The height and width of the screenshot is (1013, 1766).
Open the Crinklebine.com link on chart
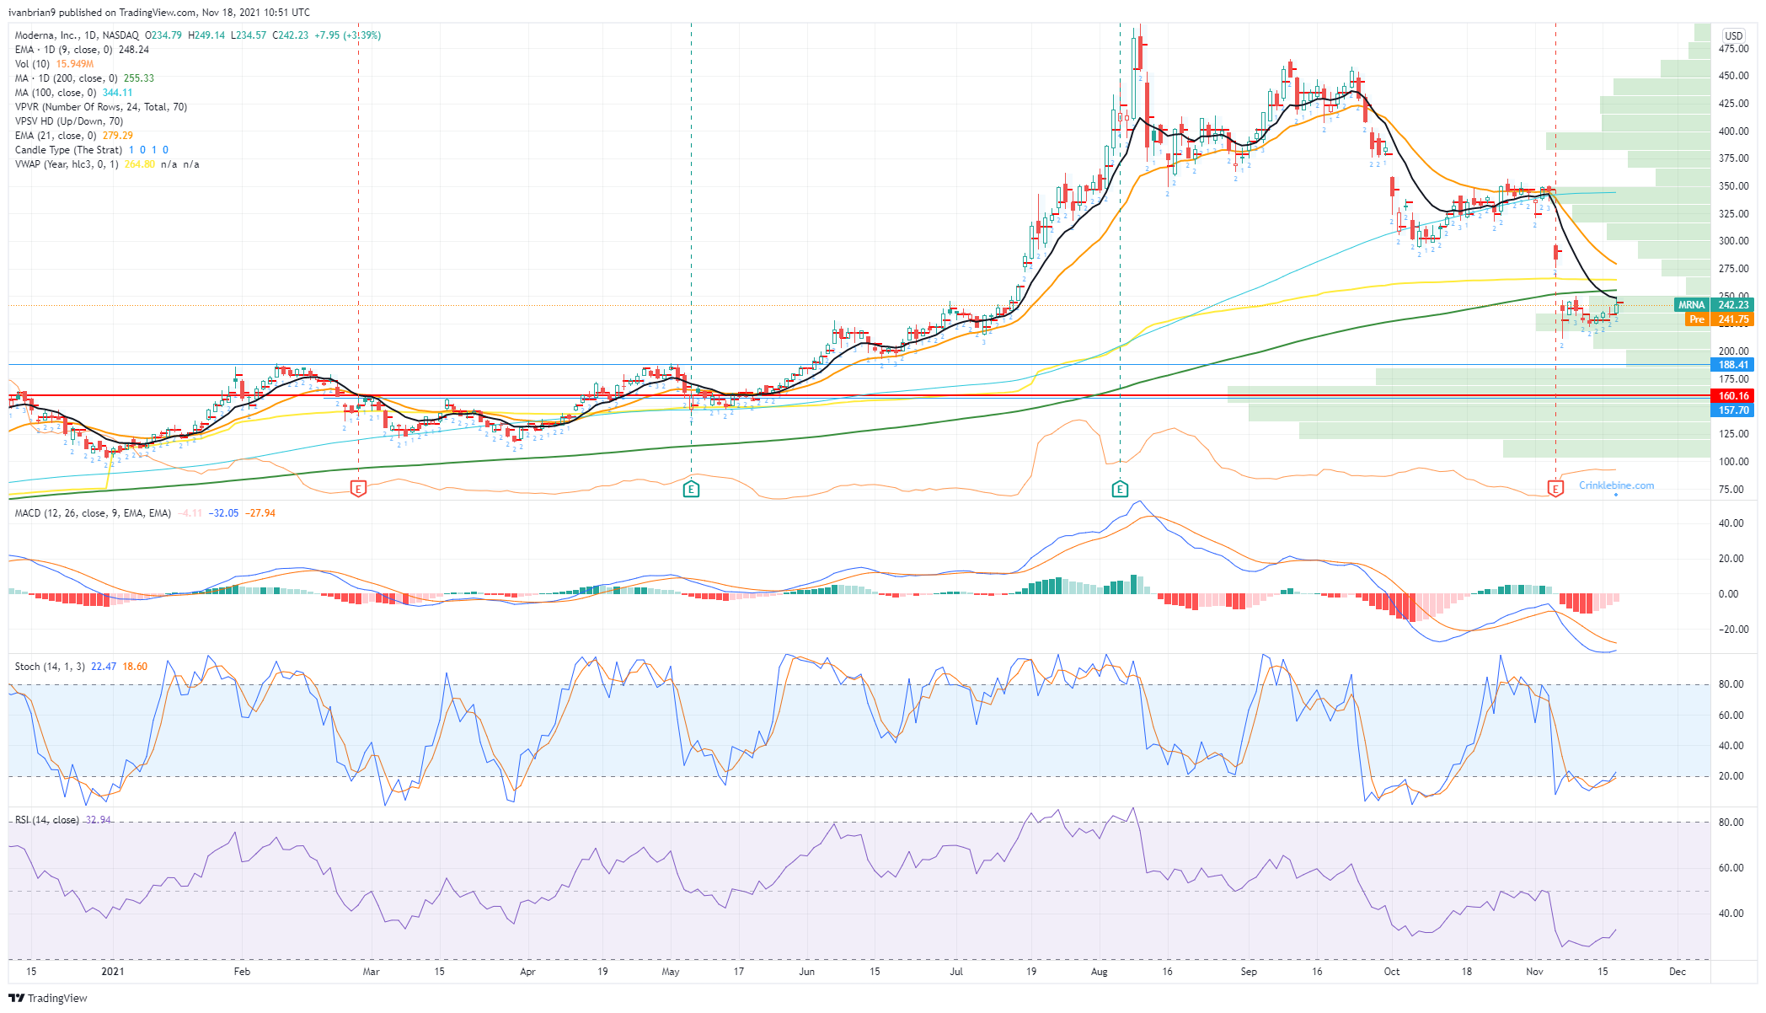click(1616, 485)
